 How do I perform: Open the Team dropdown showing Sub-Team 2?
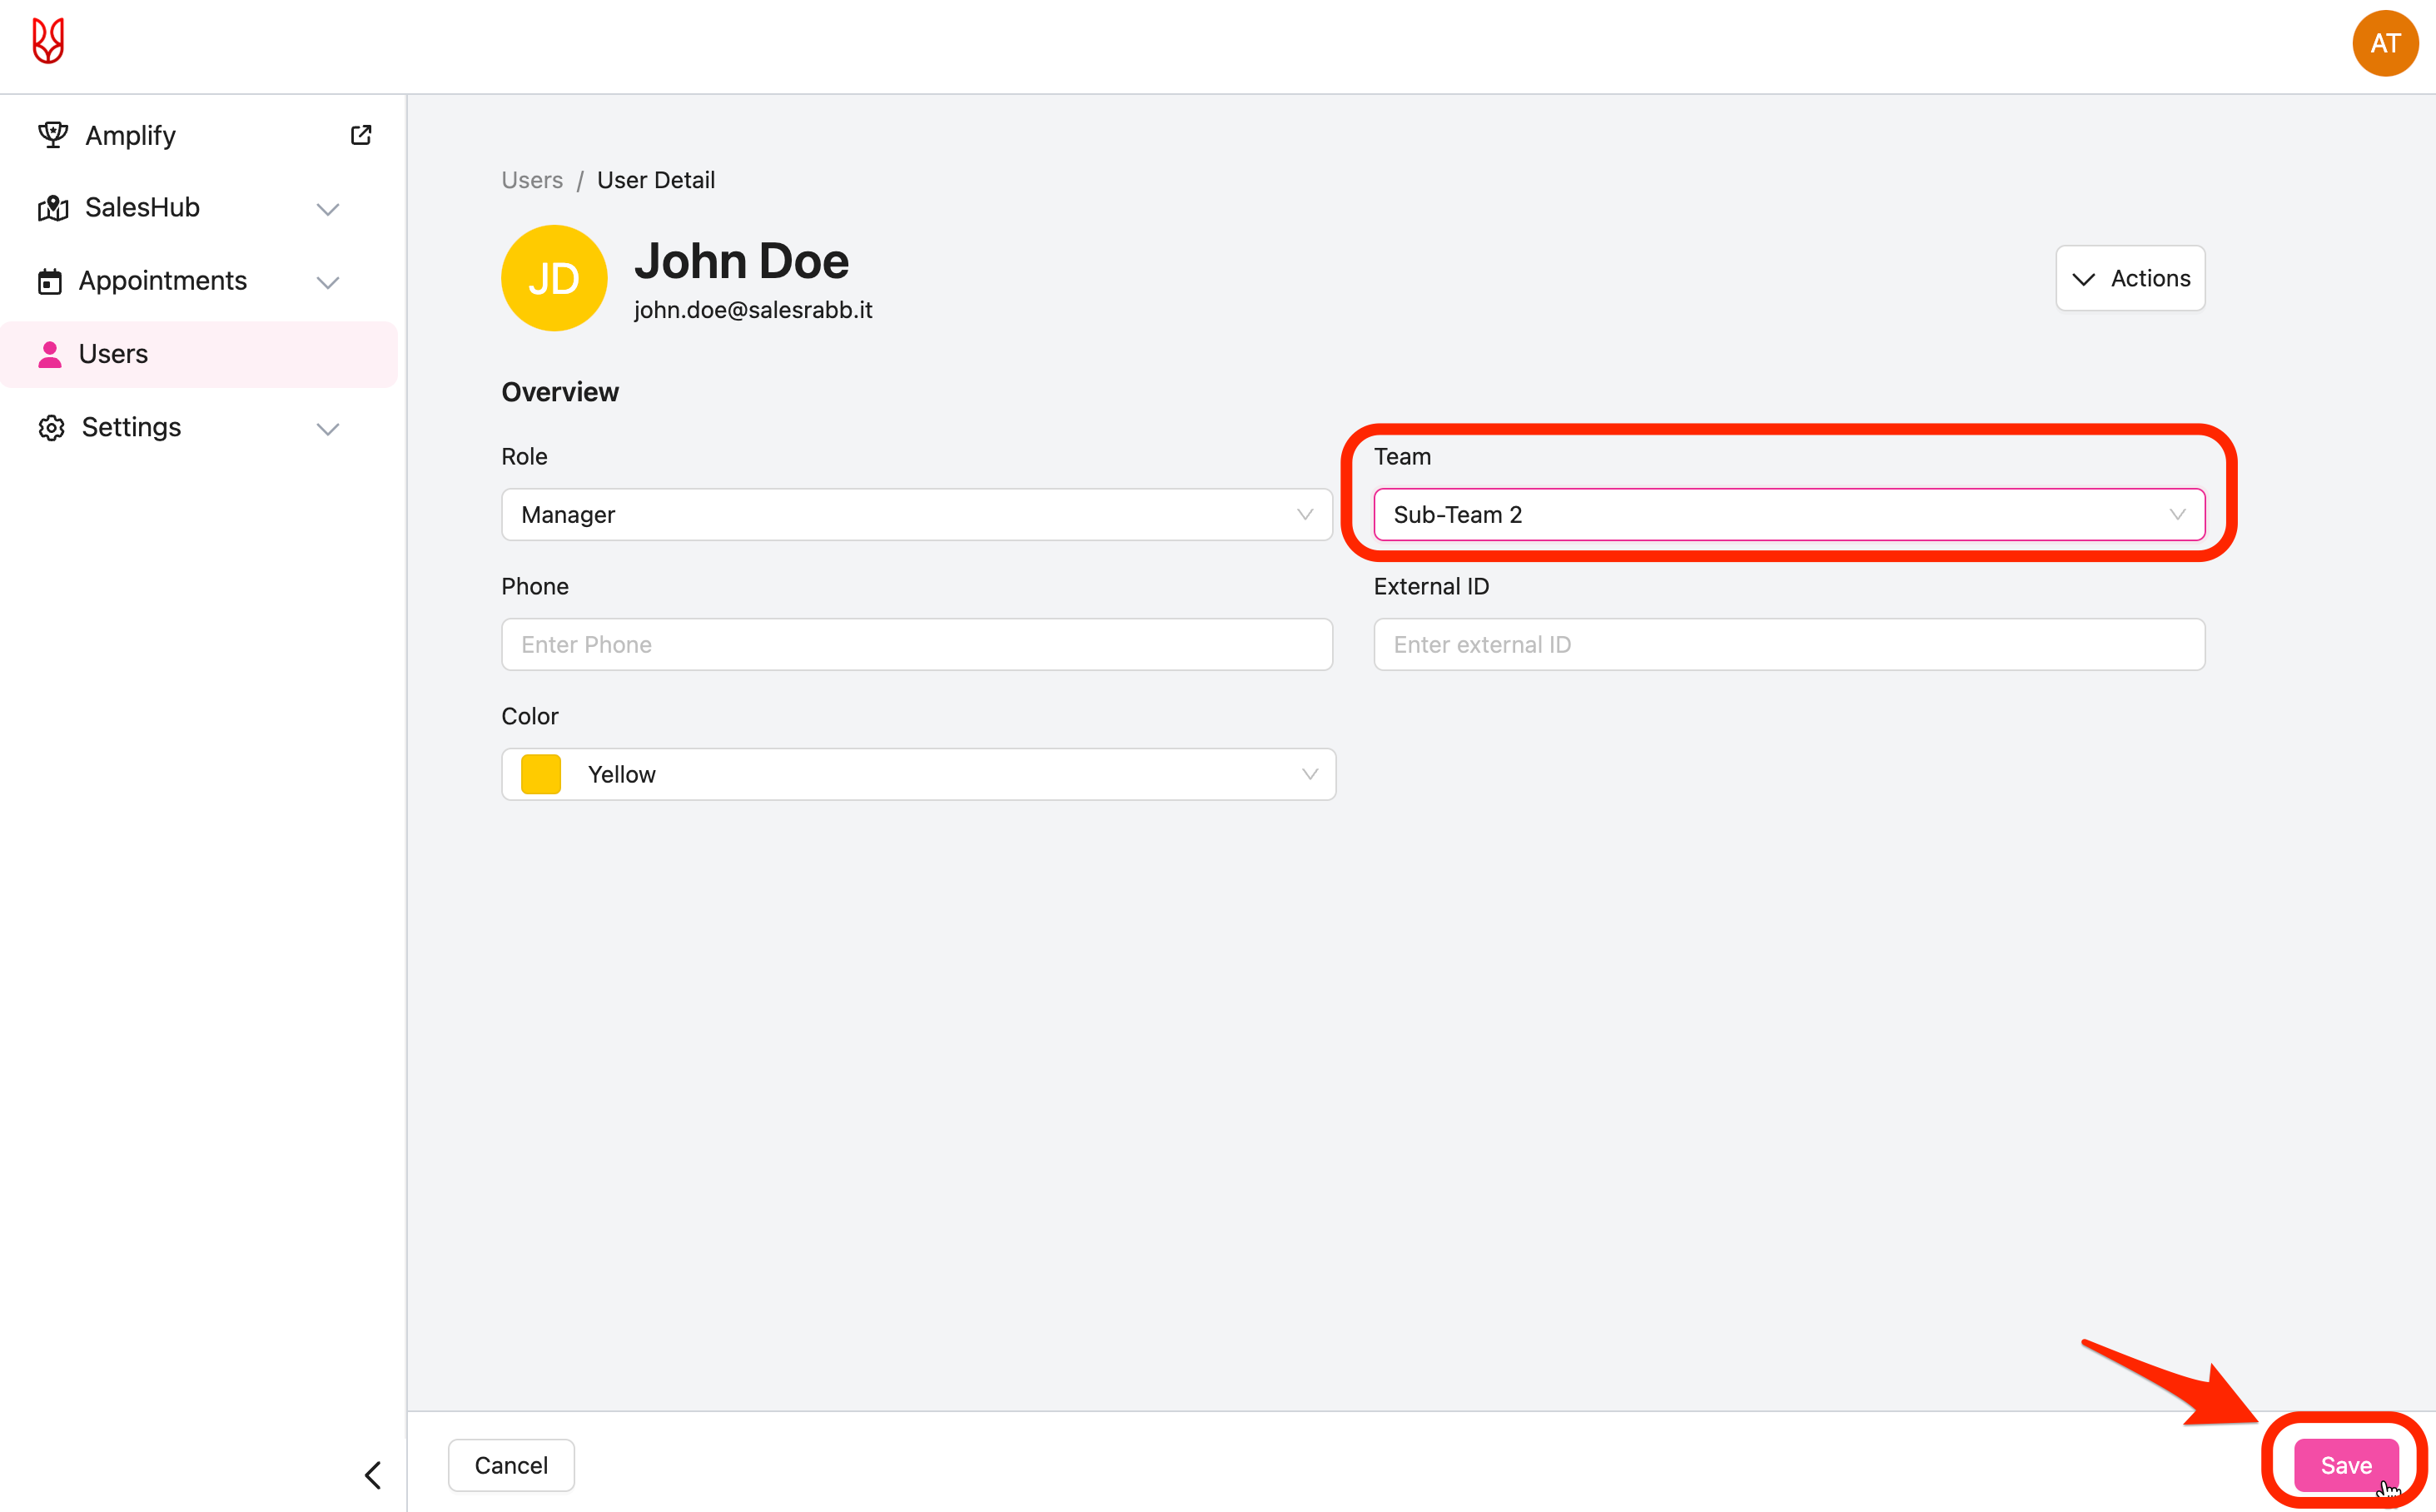(x=1788, y=515)
